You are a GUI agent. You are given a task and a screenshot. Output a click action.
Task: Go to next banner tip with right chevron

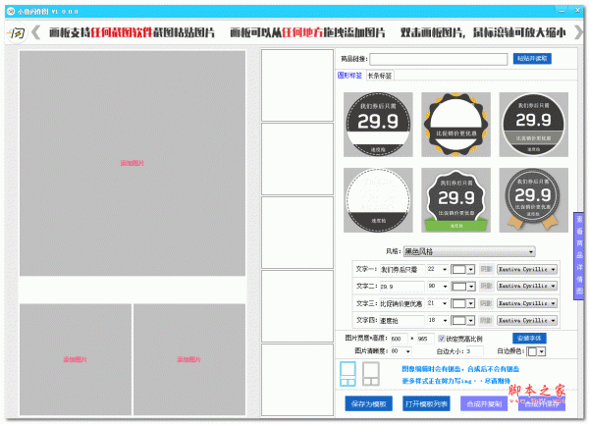coord(578,32)
